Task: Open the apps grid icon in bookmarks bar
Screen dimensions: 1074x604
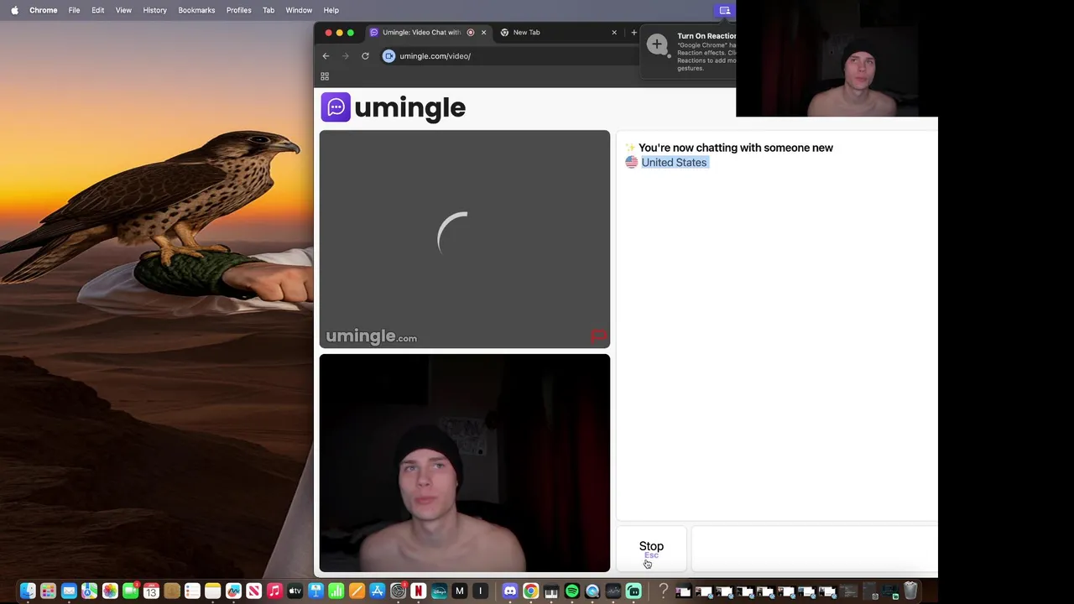Action: pyautogui.click(x=325, y=76)
